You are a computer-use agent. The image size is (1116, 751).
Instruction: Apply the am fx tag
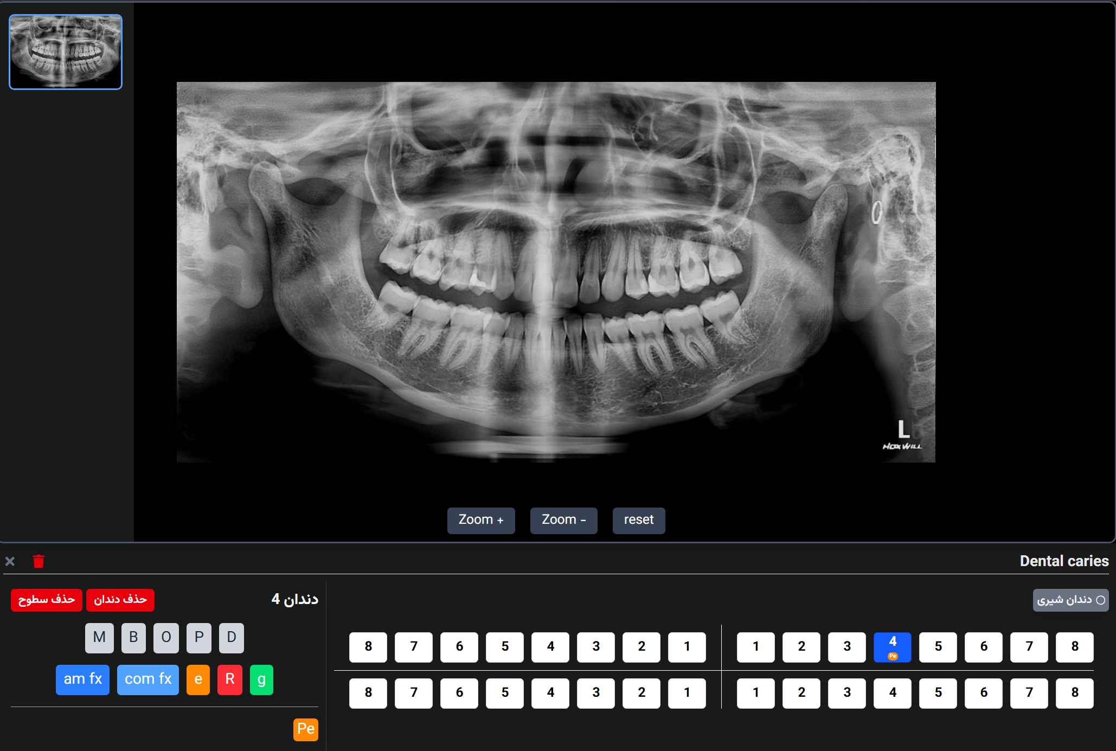(x=82, y=679)
